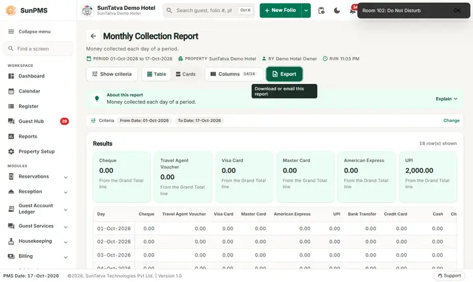Click the Guest Hub red badge
This screenshot has width=473, height=282.
pos(64,121)
